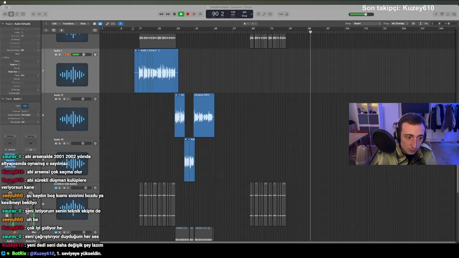This screenshot has width=459, height=258.
Task: Toggle the count-in 1234 button
Action: pyautogui.click(x=281, y=14)
